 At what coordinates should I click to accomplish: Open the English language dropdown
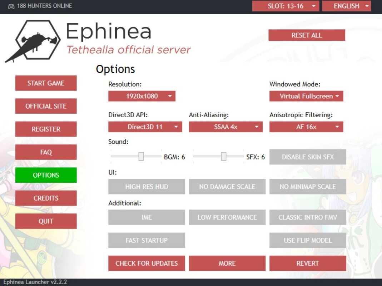[x=346, y=6]
